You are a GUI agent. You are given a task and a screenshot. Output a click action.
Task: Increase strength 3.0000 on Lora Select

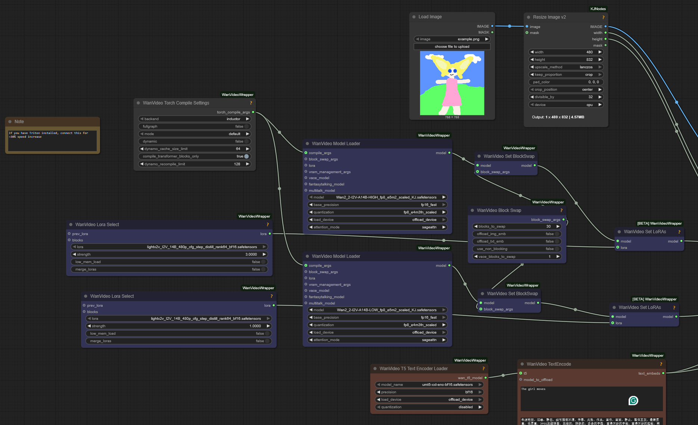pos(264,254)
